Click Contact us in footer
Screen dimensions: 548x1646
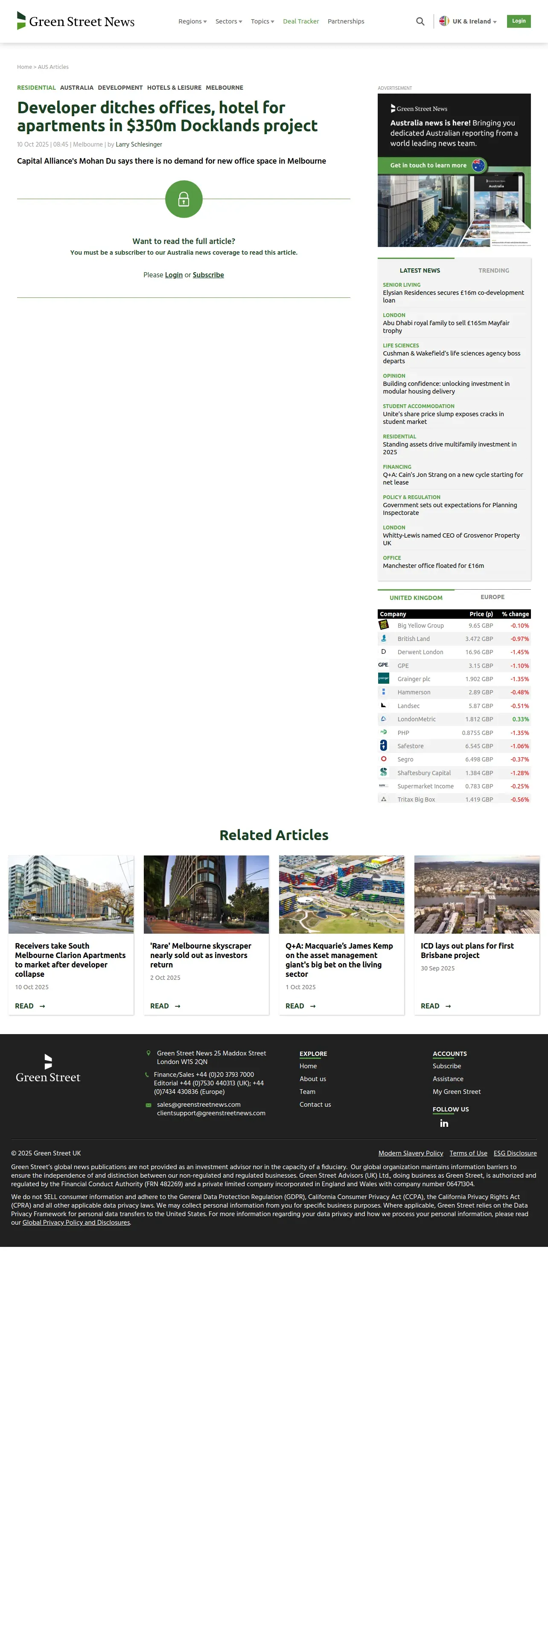[x=315, y=1104]
